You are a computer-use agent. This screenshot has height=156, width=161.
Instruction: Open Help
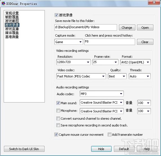click(147, 149)
